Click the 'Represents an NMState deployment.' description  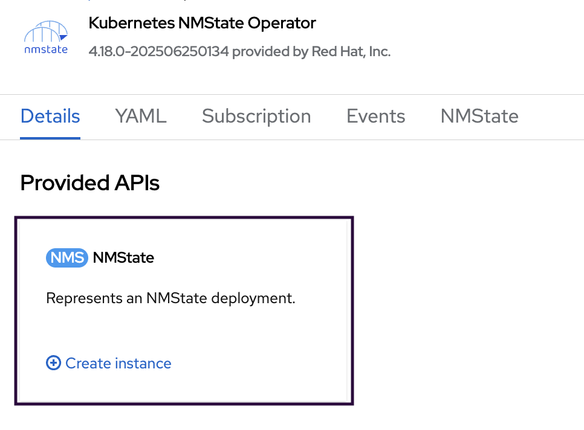(170, 298)
